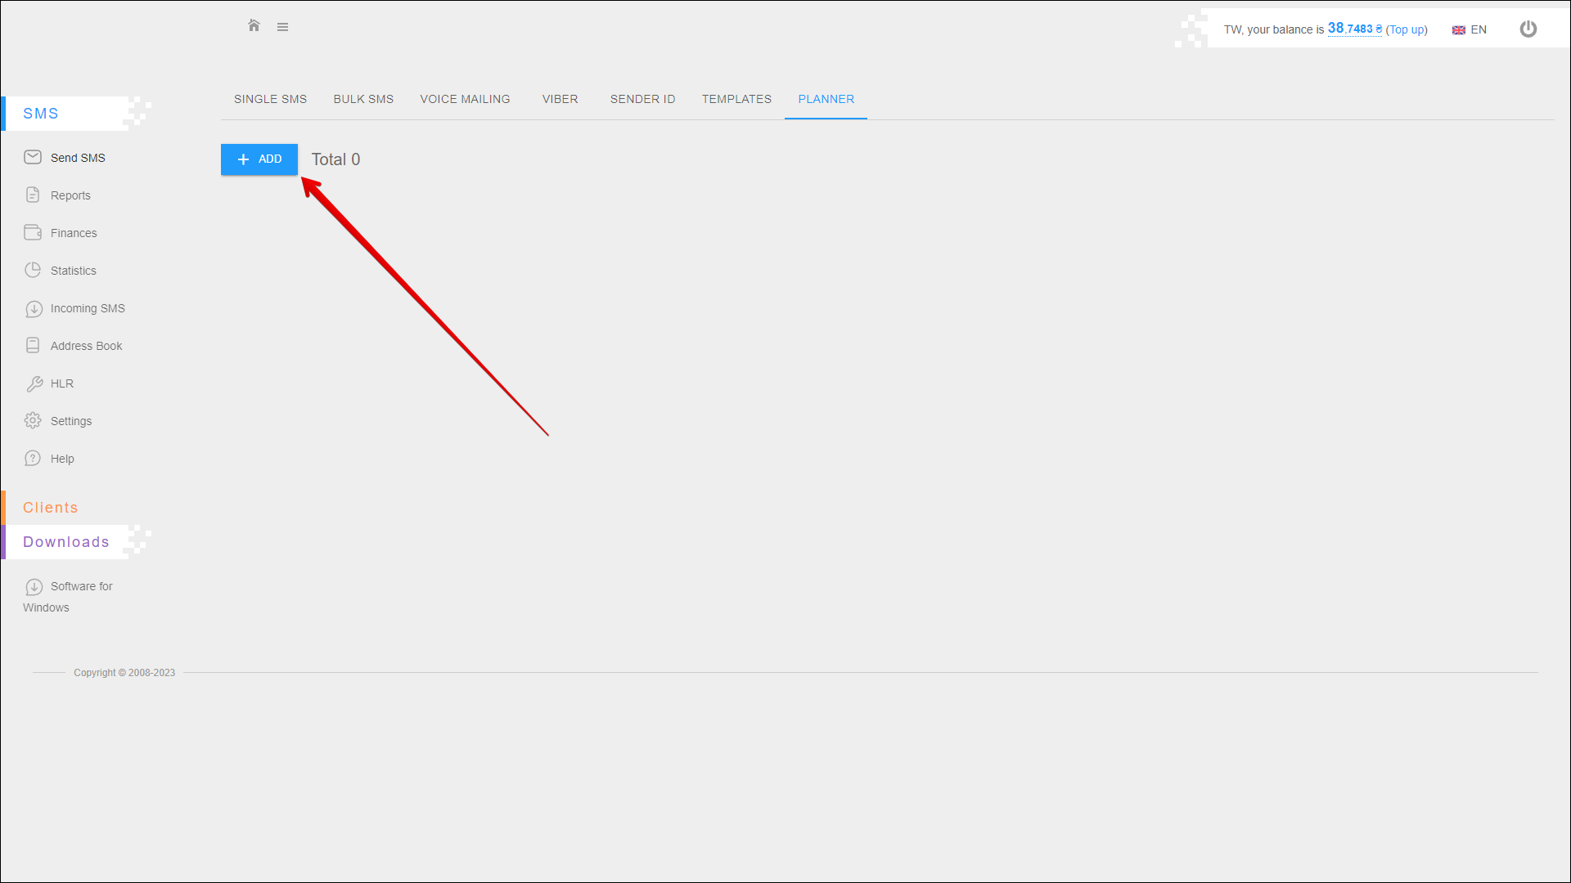Image resolution: width=1571 pixels, height=883 pixels.
Task: Open the HLR wrench icon
Action: coord(34,383)
